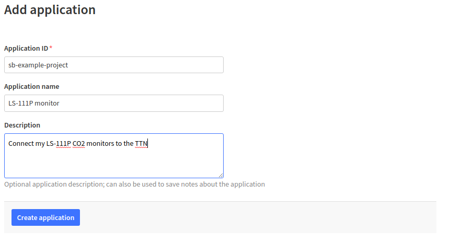Click the word "monitor" in Application name field
This screenshot has width=451, height=242.
pyautogui.click(x=47, y=103)
